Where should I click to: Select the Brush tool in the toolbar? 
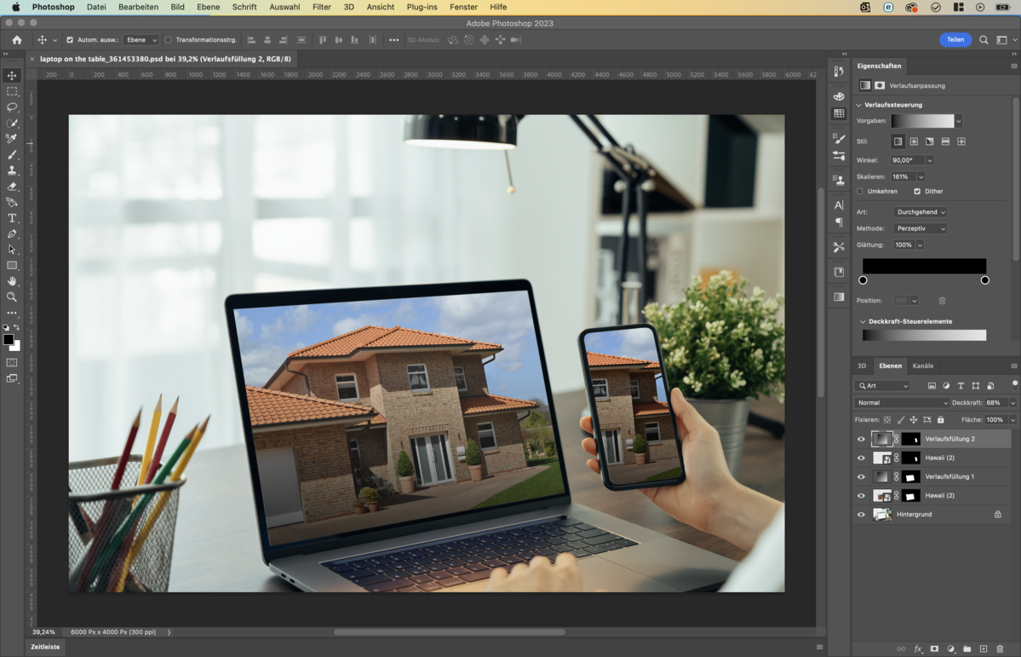(x=12, y=155)
